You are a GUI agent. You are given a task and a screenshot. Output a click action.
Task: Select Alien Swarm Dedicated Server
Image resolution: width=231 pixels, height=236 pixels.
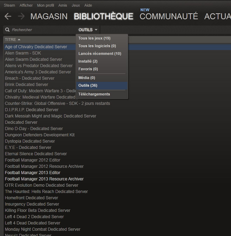[34, 59]
